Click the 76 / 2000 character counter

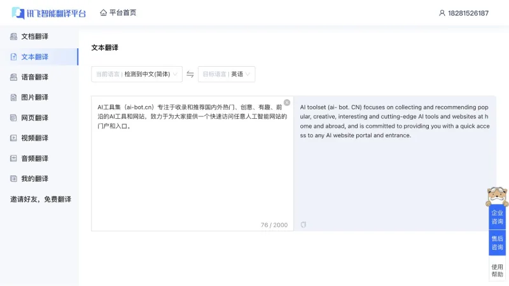coord(274,225)
